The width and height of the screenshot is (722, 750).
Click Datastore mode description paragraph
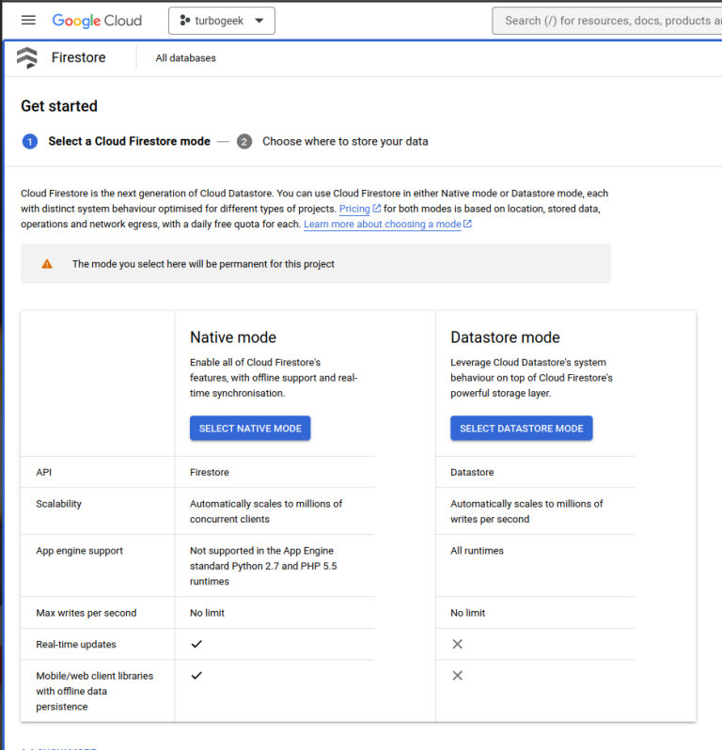point(531,378)
